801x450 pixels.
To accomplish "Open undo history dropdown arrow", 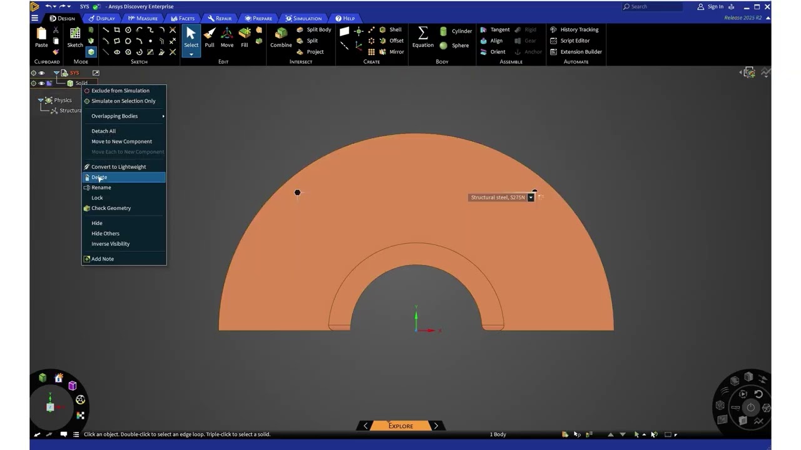I will 55,6.
